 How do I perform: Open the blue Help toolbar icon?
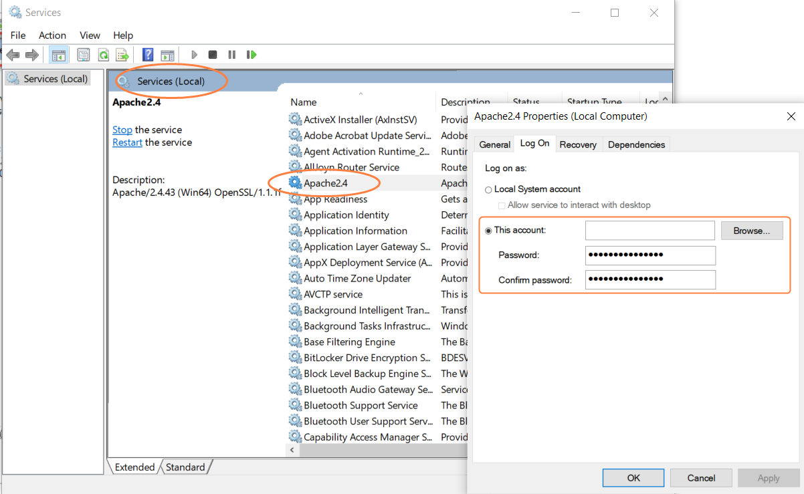pos(148,55)
